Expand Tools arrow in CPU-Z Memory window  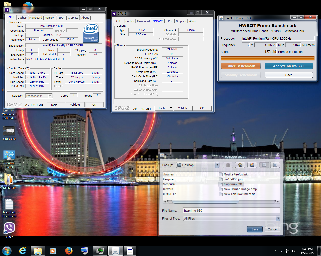pos(171,108)
